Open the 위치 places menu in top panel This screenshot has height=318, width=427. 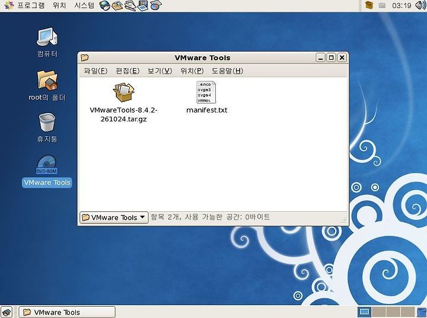(59, 5)
